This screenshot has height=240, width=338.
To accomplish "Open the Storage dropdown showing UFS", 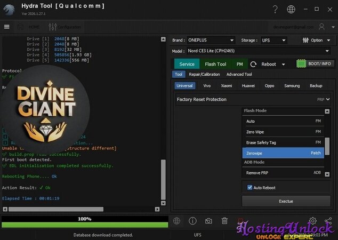I will [275, 40].
